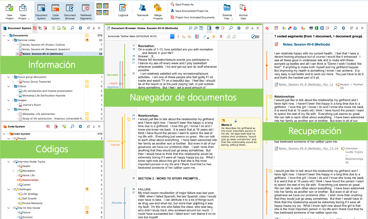Collapse the Day-to-Day Issues code

9,208
